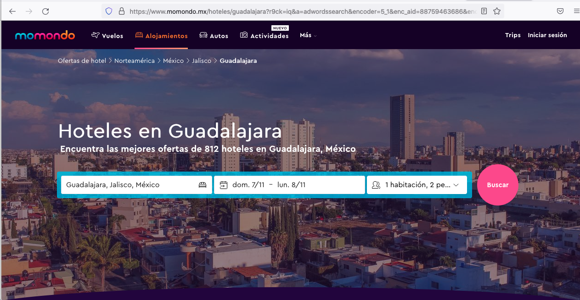The image size is (580, 300).
Task: Pick the check-out date lun. 8/11
Action: tap(292, 185)
